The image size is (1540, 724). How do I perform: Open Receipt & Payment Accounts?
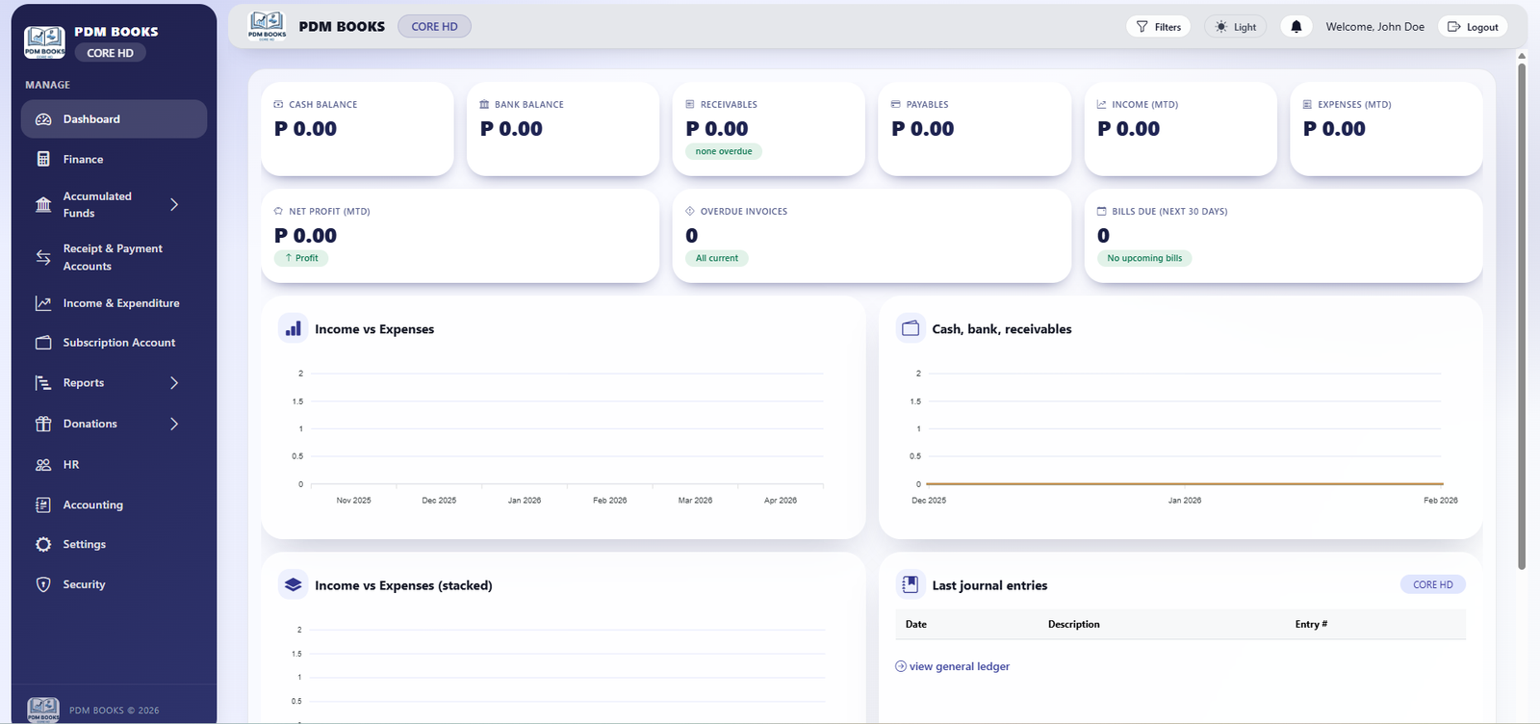[114, 257]
